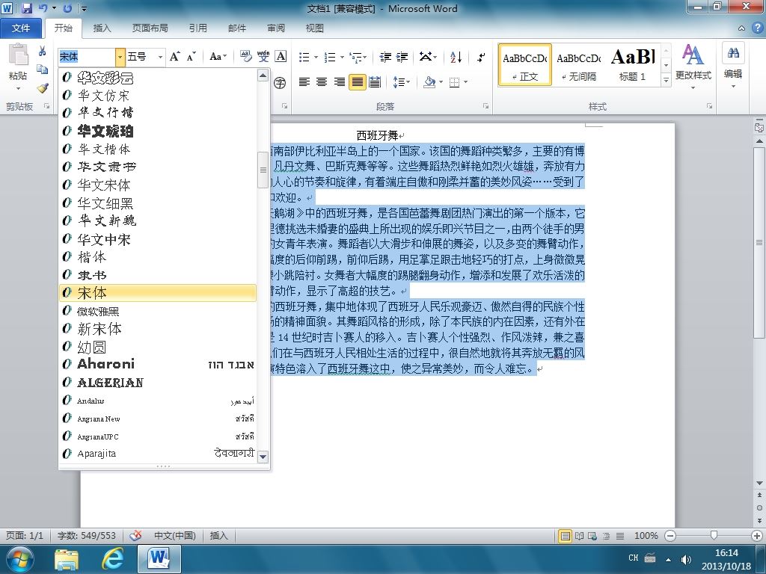Minimize the ribbon with the caret icon
Screen dimensions: 766x574
[741, 28]
